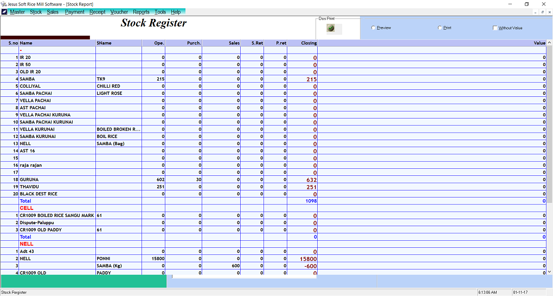The height and width of the screenshot is (296, 553).
Task: Close the inner Stock Report window
Action: pos(549,12)
